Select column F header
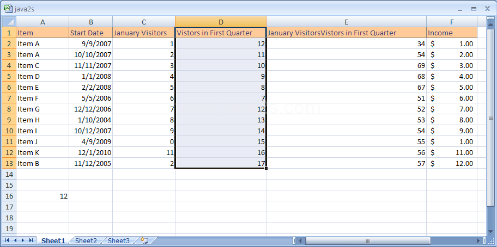 [x=452, y=22]
